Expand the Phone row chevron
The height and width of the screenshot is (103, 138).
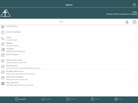pyautogui.click(x=136, y=39)
